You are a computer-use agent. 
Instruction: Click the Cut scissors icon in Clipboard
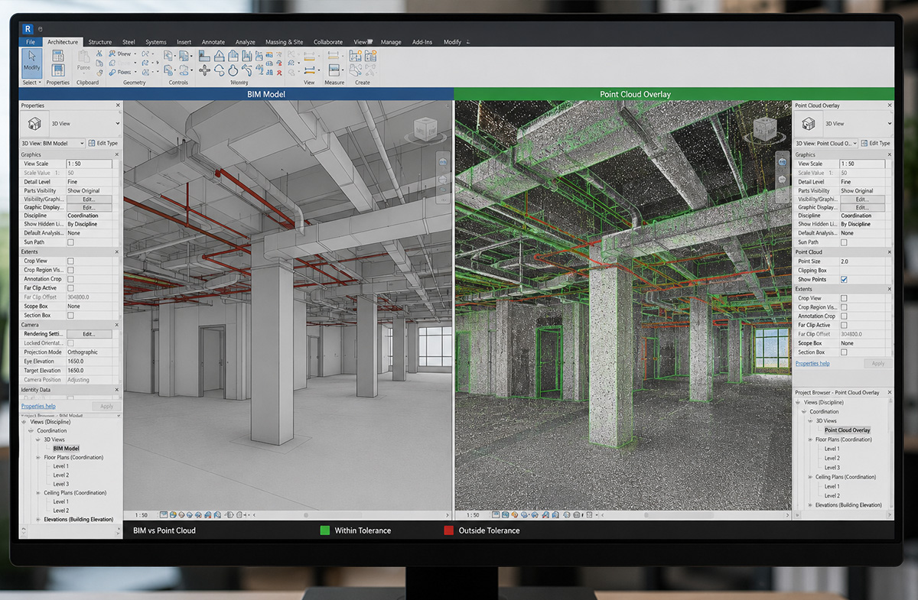coord(99,54)
